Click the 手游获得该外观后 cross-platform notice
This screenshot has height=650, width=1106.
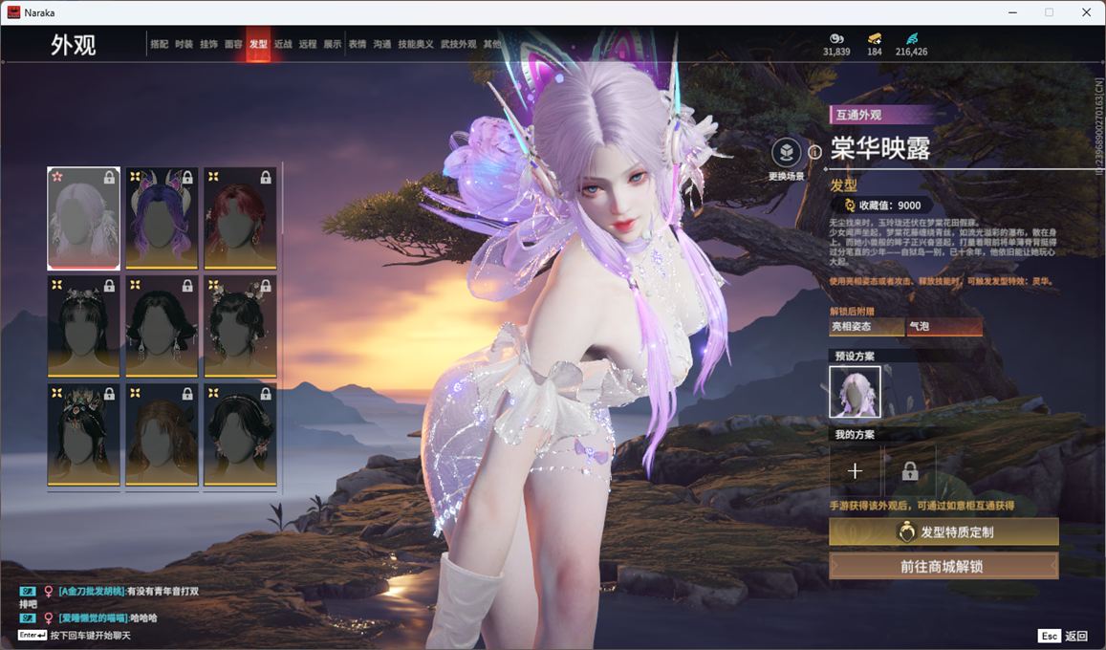point(922,507)
